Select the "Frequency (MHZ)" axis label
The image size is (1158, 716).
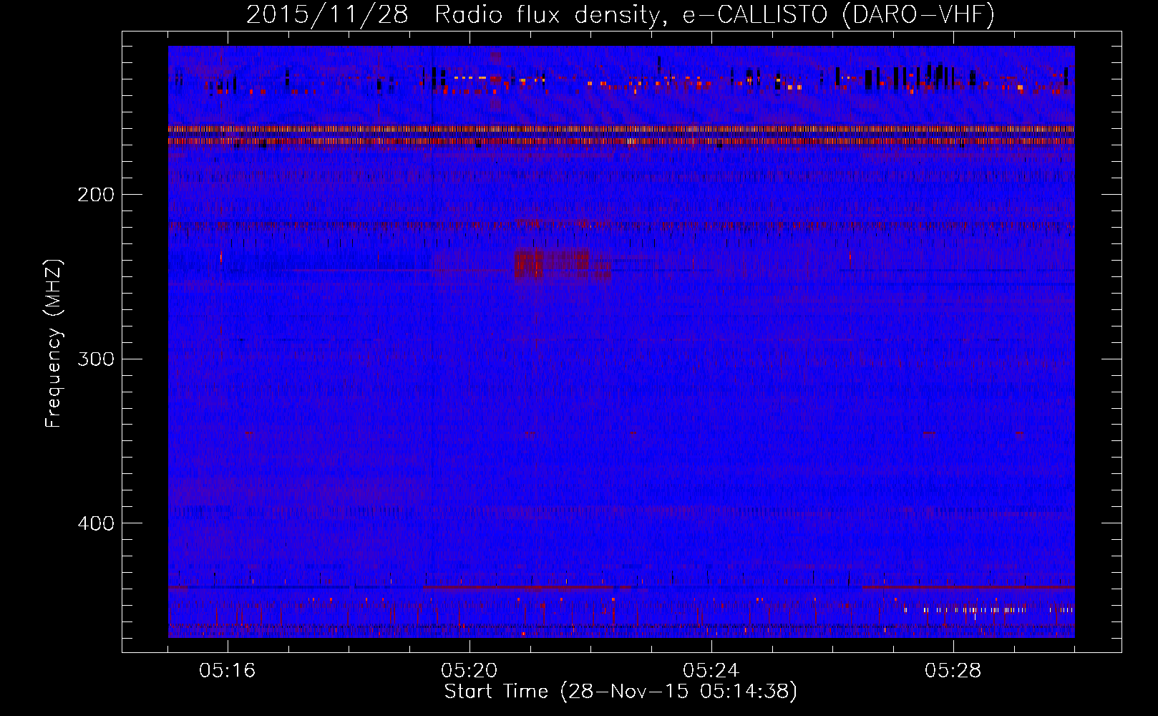[x=54, y=344]
